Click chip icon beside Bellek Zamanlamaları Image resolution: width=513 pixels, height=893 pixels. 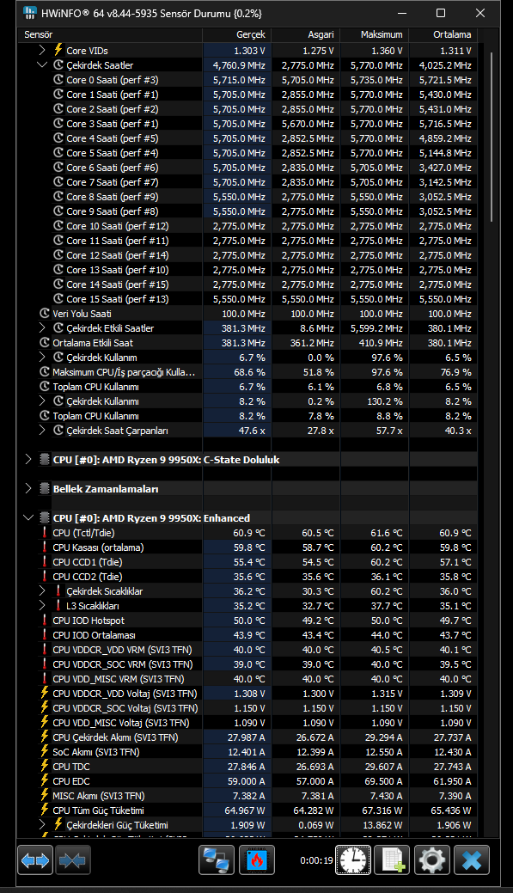(45, 489)
